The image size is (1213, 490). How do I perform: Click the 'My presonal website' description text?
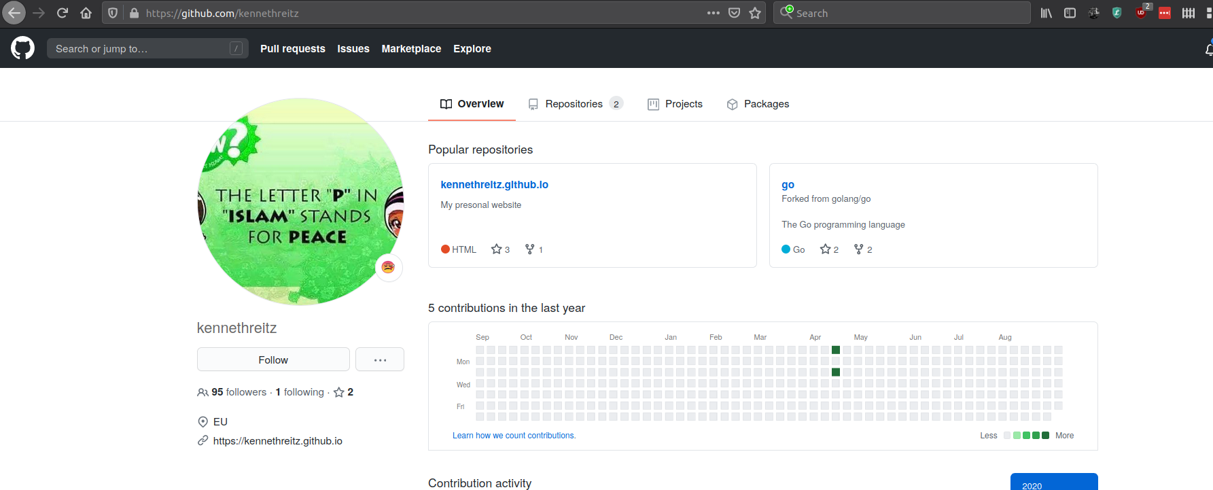point(480,205)
